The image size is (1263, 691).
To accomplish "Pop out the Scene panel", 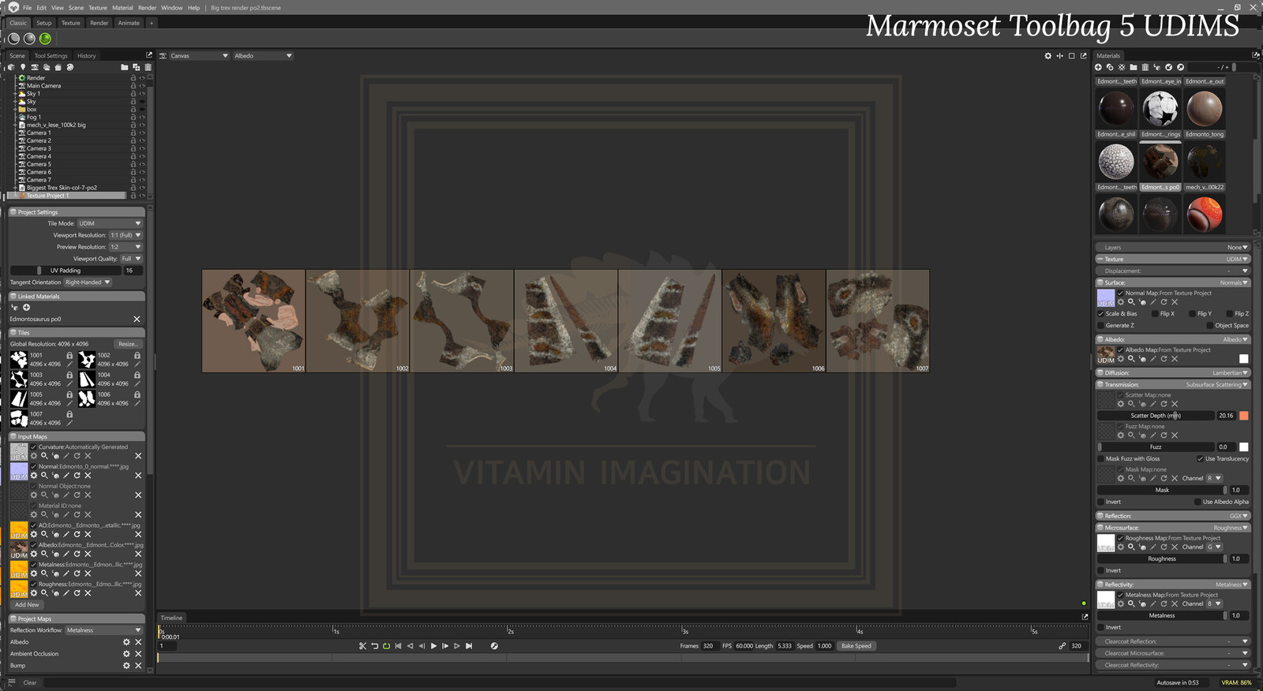I will click(x=148, y=54).
